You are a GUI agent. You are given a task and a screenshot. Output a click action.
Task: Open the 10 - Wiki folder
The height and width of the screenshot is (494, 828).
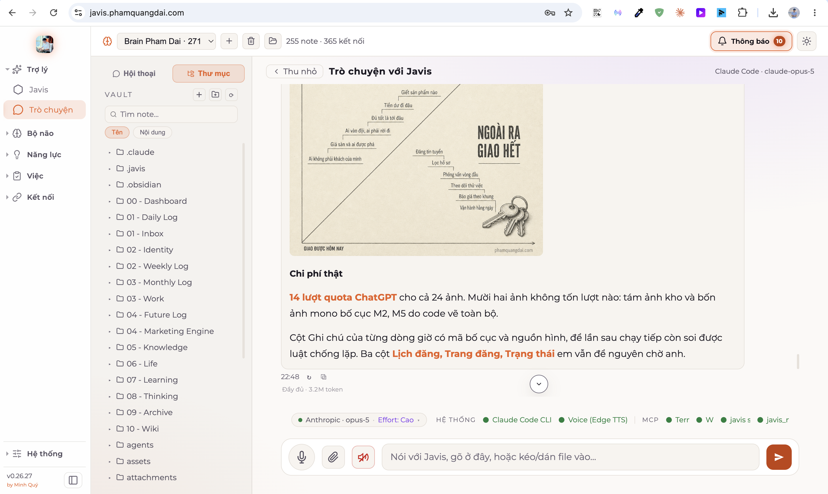click(143, 429)
